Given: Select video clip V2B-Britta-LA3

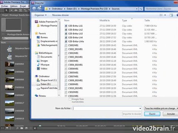Looking at the screenshot, I should click(75, 34).
